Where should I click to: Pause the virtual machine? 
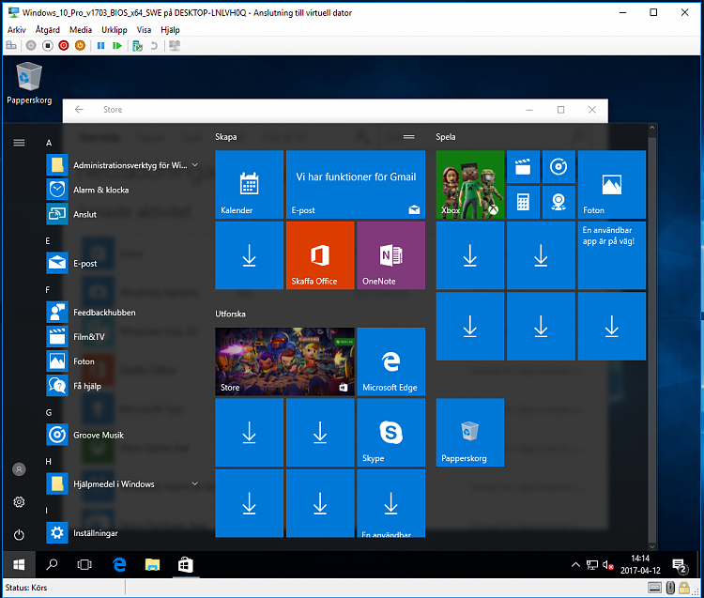101,45
